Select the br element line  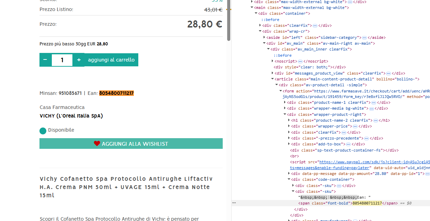[295, 156]
